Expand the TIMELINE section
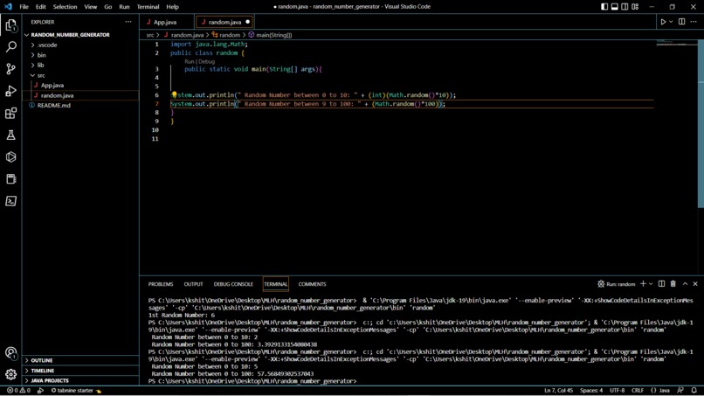The height and width of the screenshot is (396, 704). pyautogui.click(x=81, y=371)
